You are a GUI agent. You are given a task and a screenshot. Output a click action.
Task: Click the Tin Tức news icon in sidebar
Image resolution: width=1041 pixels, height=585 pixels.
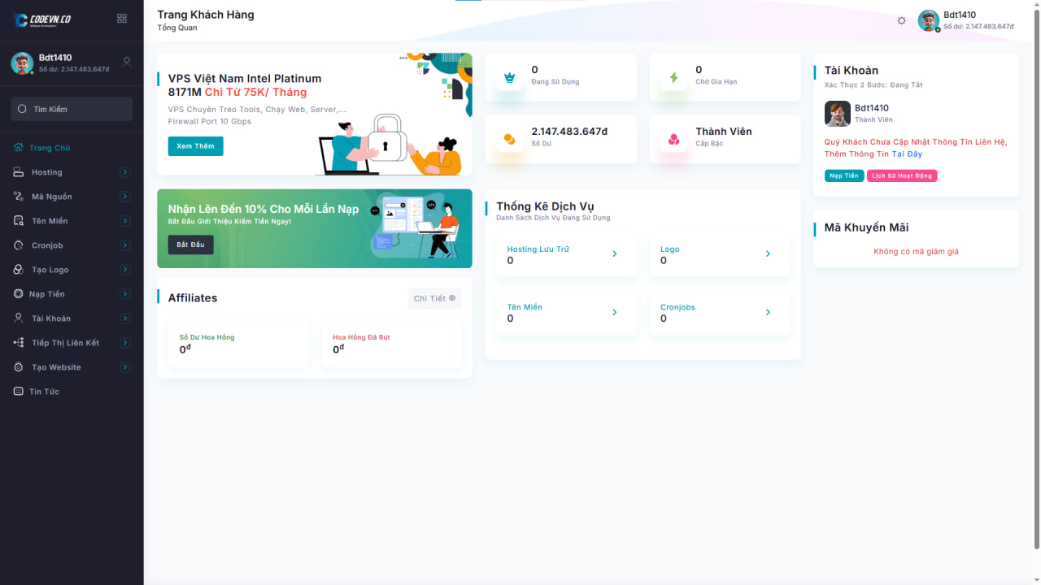pos(18,392)
